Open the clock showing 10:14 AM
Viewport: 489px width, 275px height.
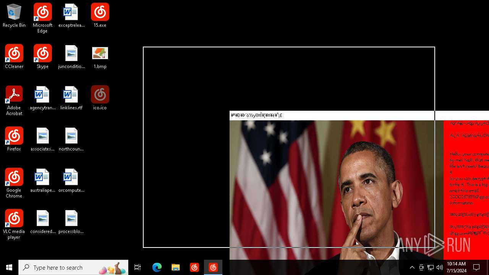point(456,267)
